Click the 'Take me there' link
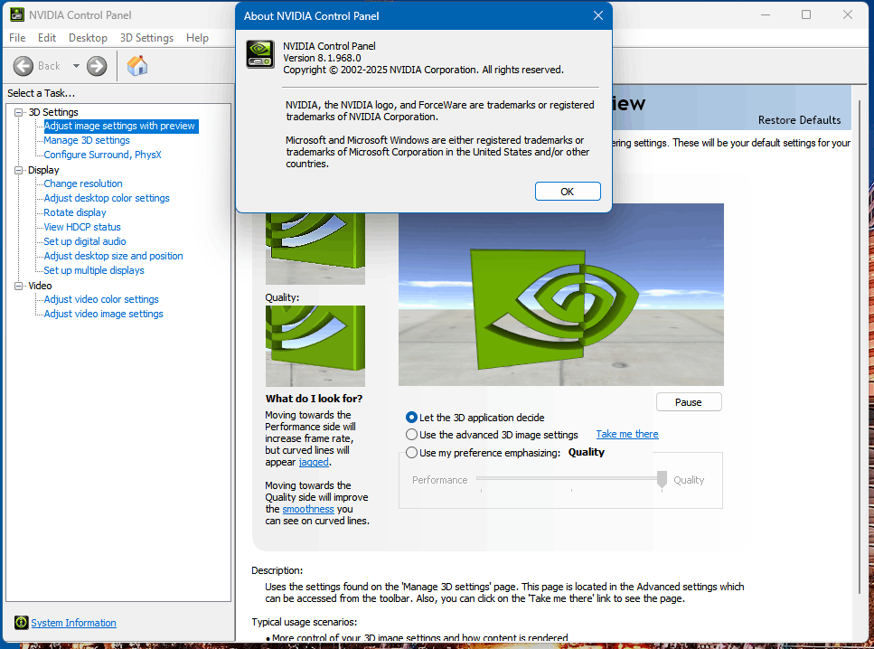This screenshot has width=874, height=649. 627,434
